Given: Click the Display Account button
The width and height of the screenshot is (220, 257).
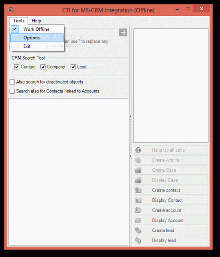Looking at the screenshot, I should [171, 220].
